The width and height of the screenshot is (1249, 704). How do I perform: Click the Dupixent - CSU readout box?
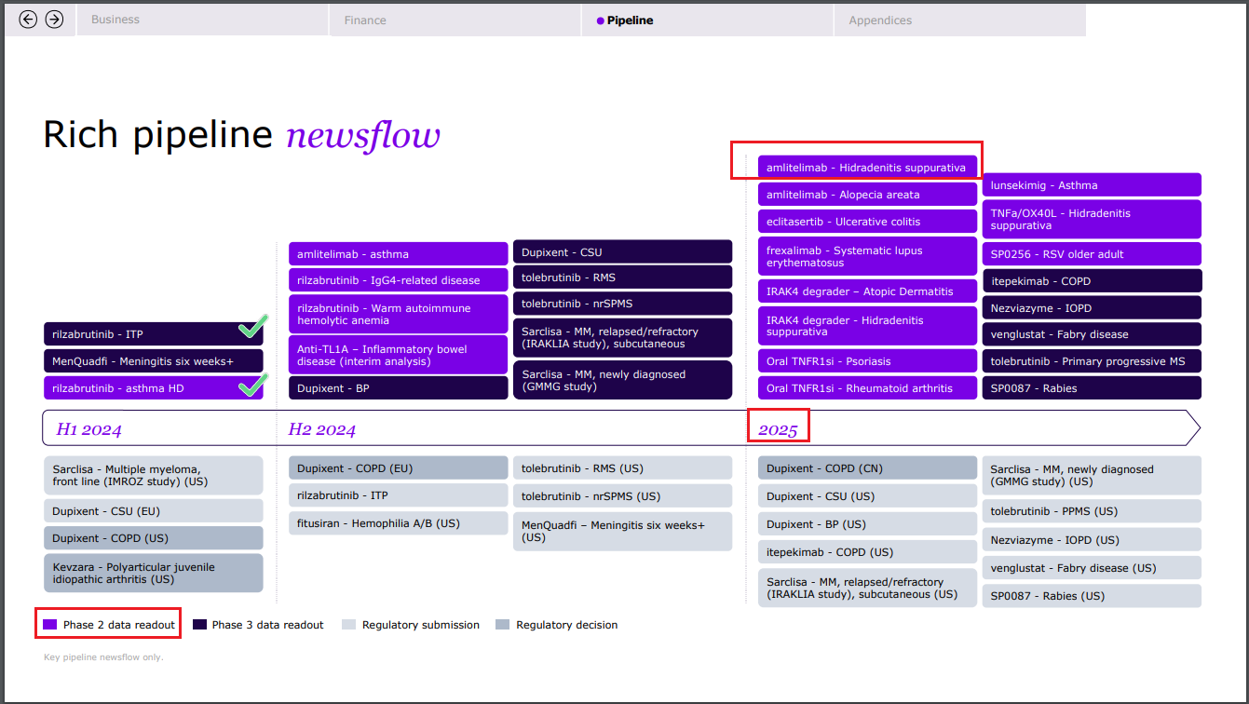tap(622, 252)
